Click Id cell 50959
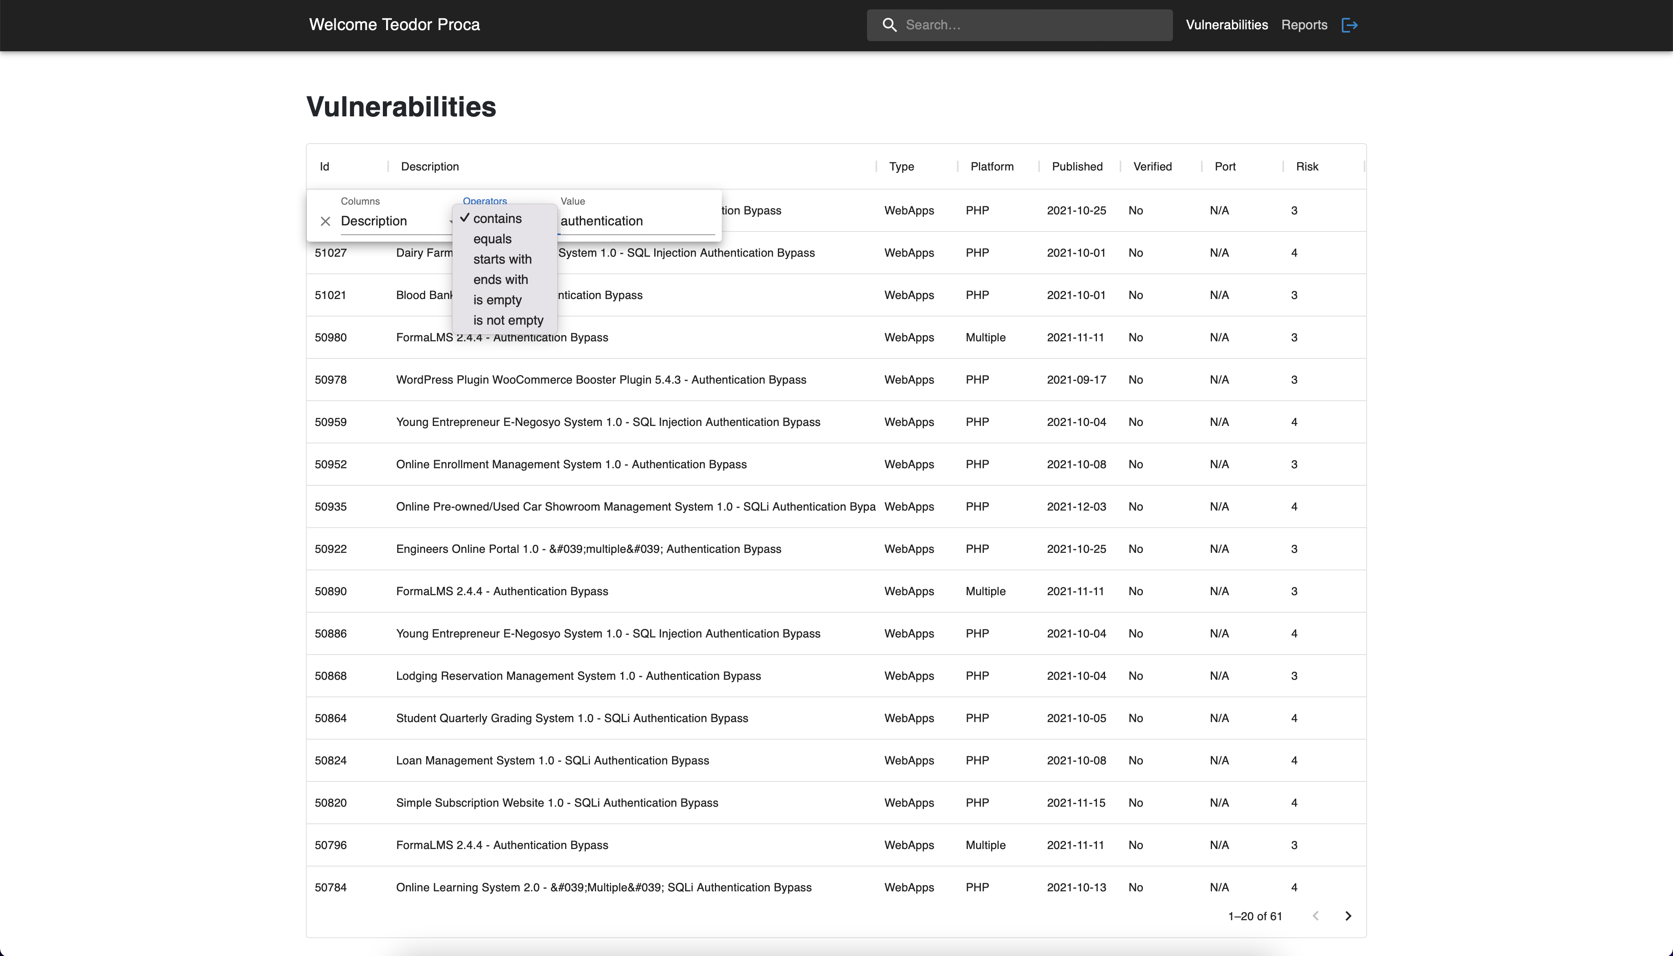1673x956 pixels. click(x=330, y=422)
